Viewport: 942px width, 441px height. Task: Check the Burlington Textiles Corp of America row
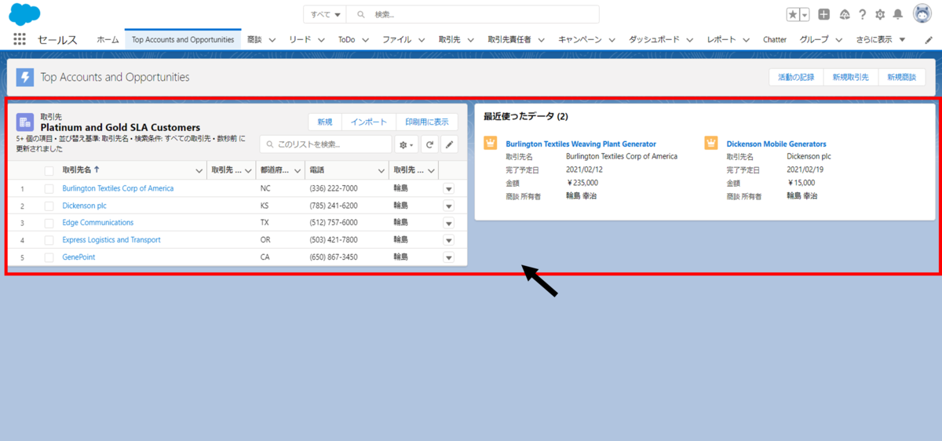pyautogui.click(x=49, y=188)
